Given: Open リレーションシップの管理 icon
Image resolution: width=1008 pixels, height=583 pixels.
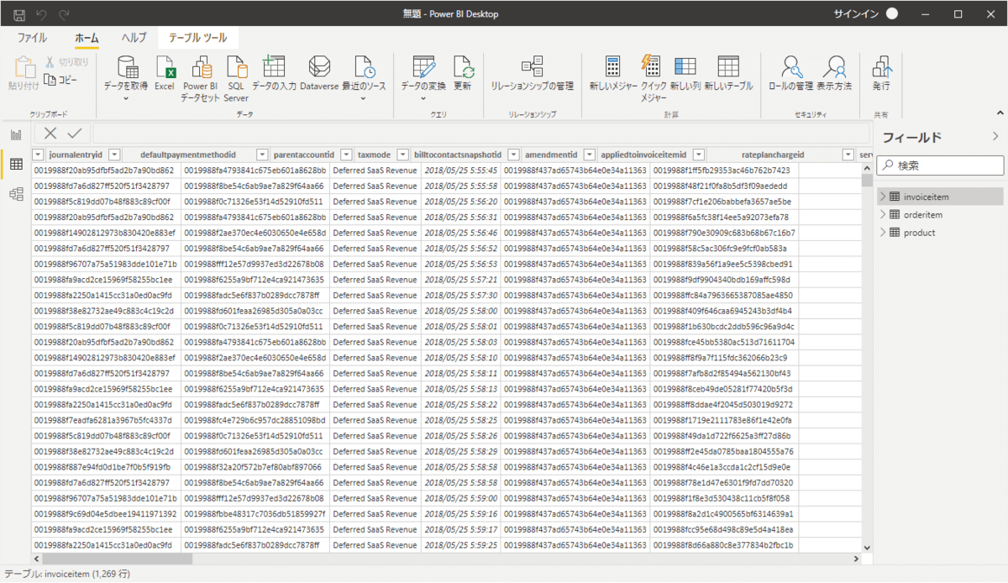Looking at the screenshot, I should coord(532,68).
